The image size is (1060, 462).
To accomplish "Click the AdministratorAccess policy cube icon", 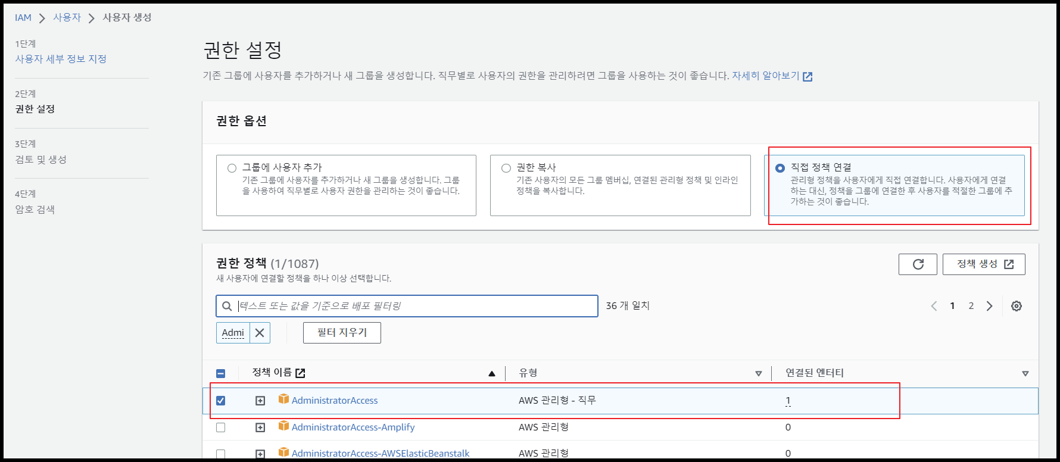I will [283, 399].
